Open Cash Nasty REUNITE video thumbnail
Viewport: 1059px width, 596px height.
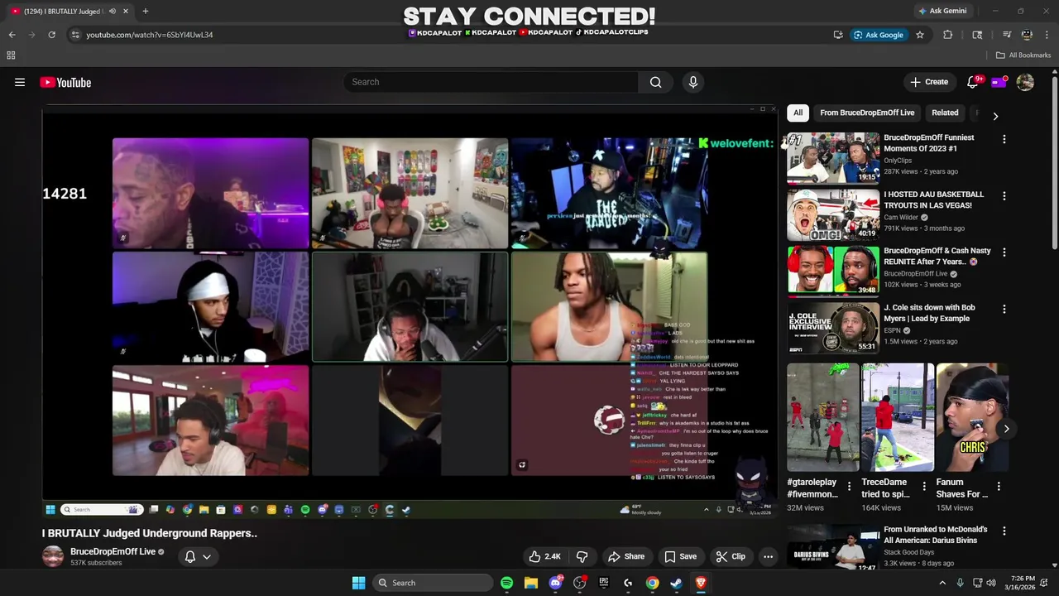click(833, 271)
